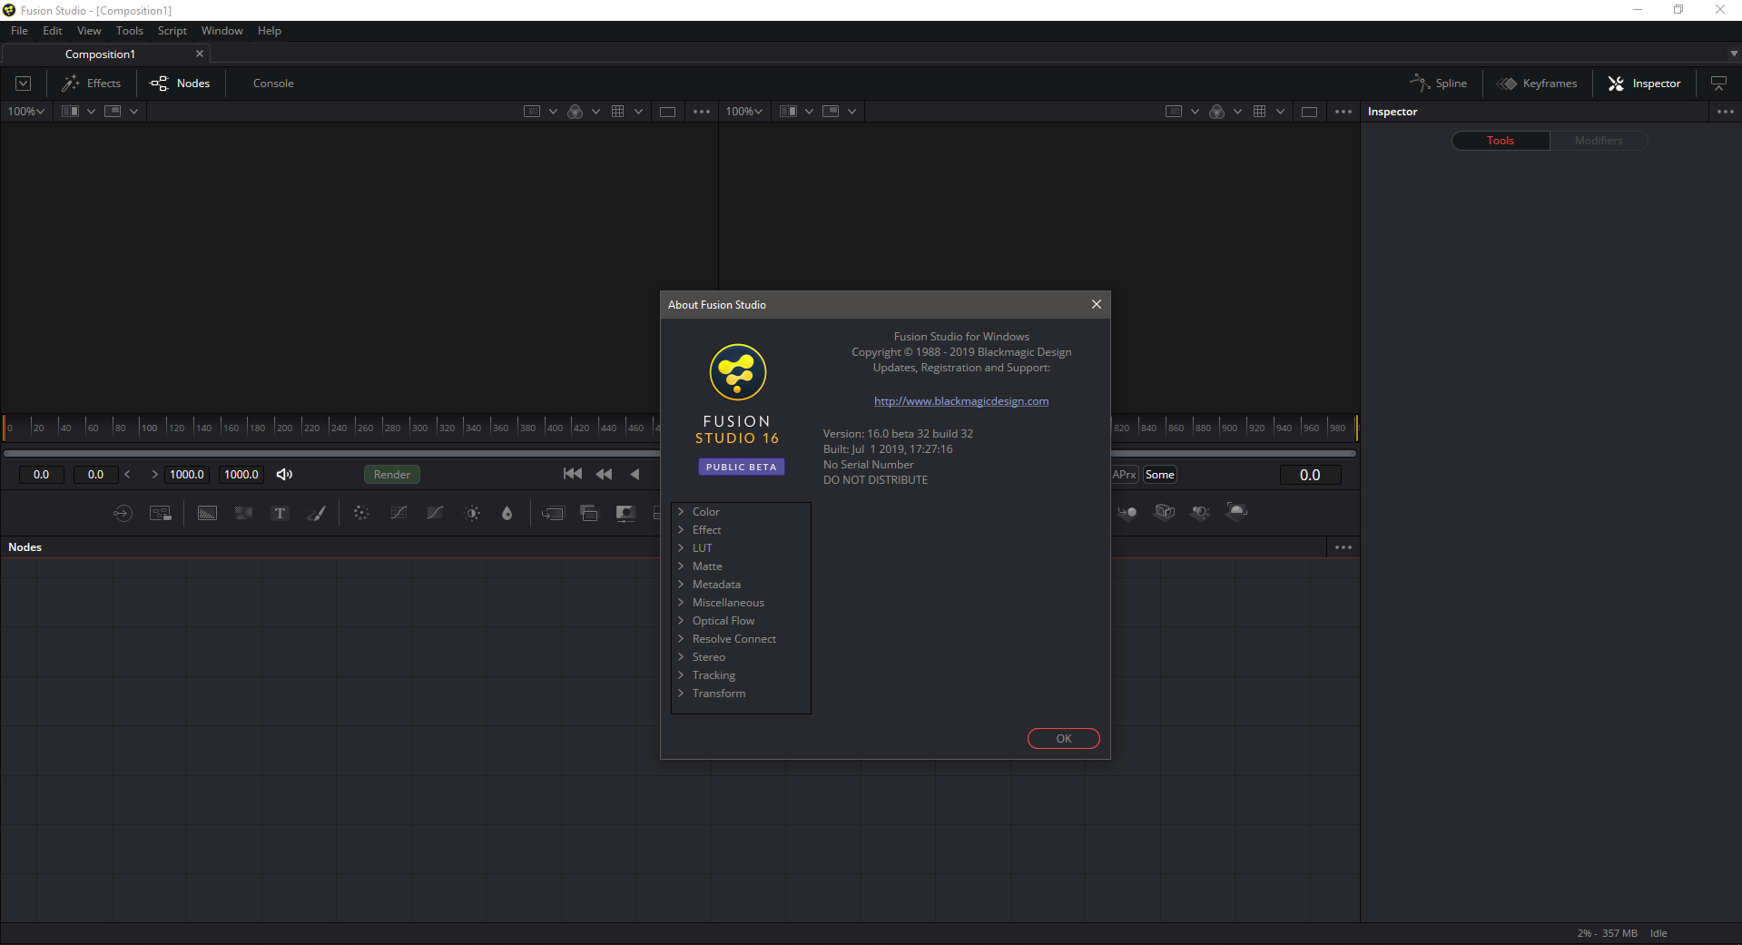Open right viewer 100% zoom dropdown
Viewport: 1742px width, 945px height.
pyautogui.click(x=744, y=112)
